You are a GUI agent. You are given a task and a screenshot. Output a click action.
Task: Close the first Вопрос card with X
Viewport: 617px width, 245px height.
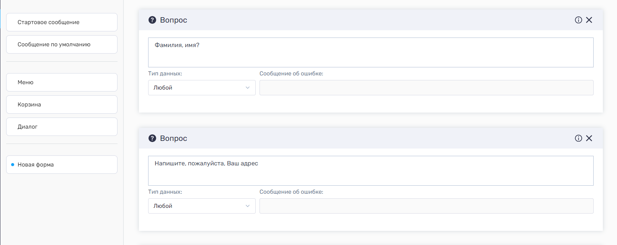[x=589, y=20]
